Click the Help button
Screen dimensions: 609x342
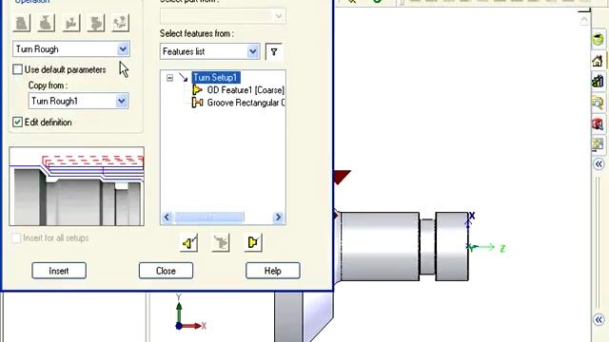[x=273, y=271]
